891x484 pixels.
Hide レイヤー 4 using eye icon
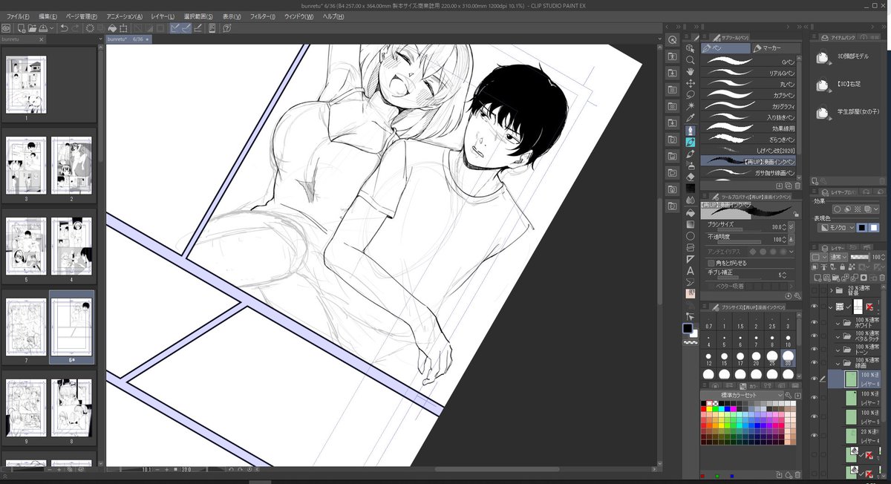point(814,435)
